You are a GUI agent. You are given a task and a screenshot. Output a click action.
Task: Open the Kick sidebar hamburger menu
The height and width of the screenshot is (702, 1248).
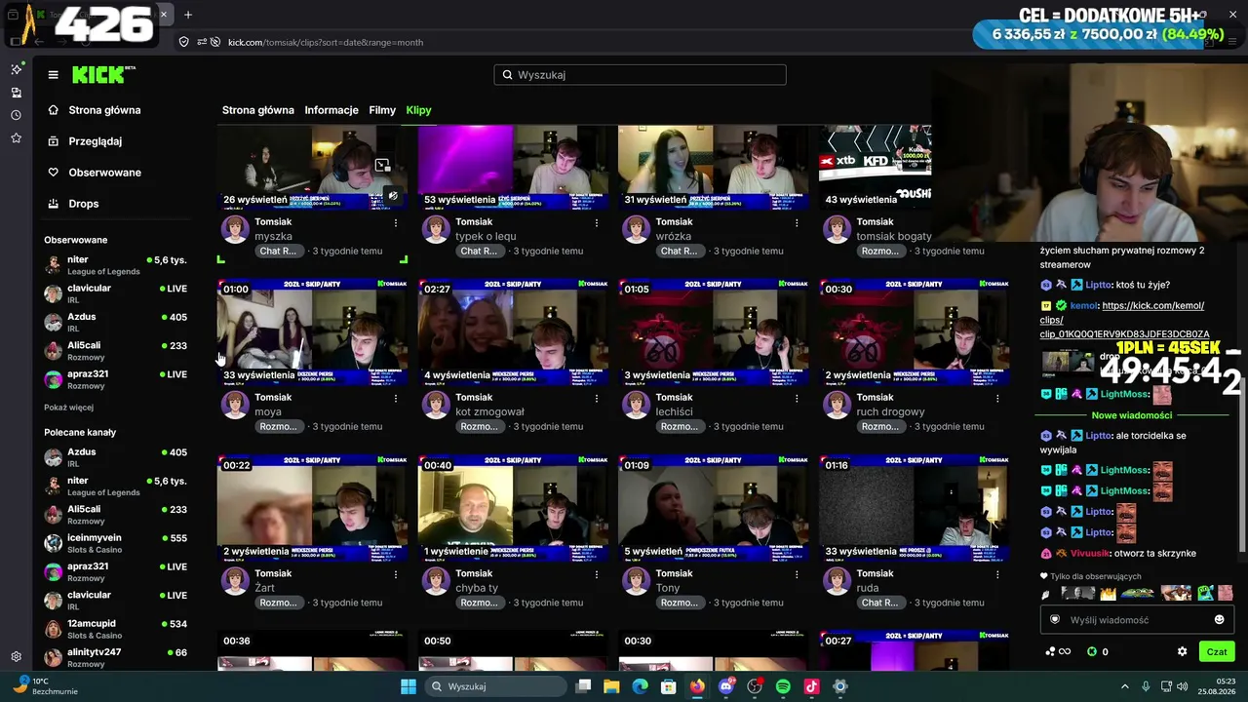[53, 75]
